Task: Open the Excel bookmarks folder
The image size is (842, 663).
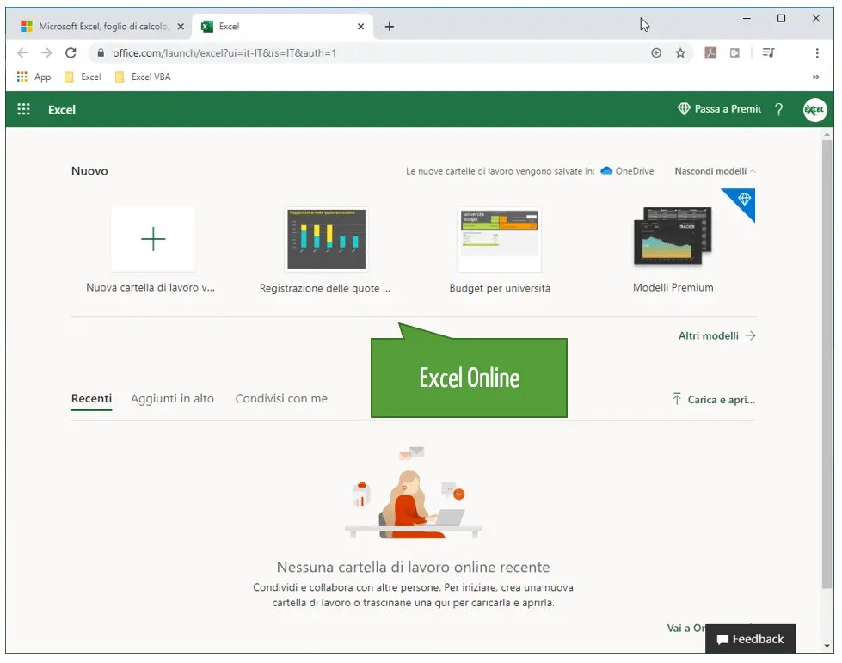Action: point(83,77)
